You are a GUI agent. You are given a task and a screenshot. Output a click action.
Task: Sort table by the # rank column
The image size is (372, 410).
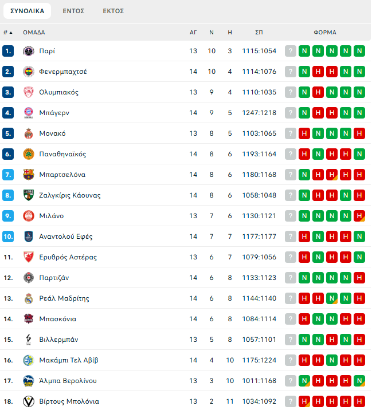pyautogui.click(x=7, y=33)
